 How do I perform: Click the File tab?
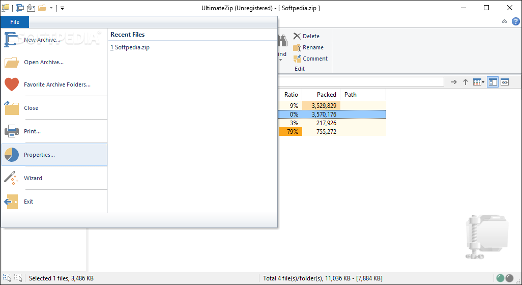point(15,22)
